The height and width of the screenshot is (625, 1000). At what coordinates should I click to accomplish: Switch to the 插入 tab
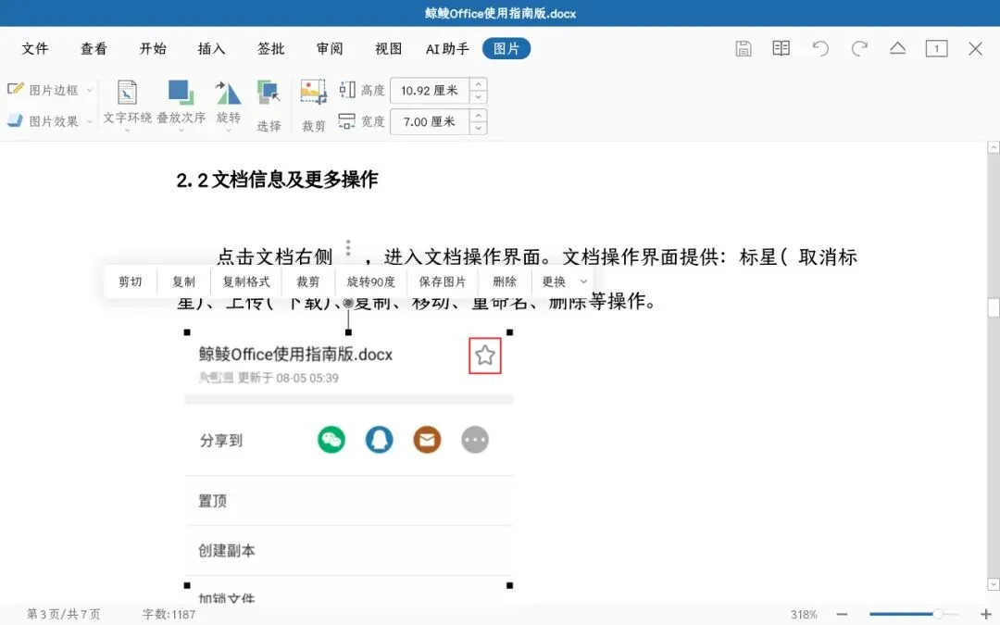point(212,48)
